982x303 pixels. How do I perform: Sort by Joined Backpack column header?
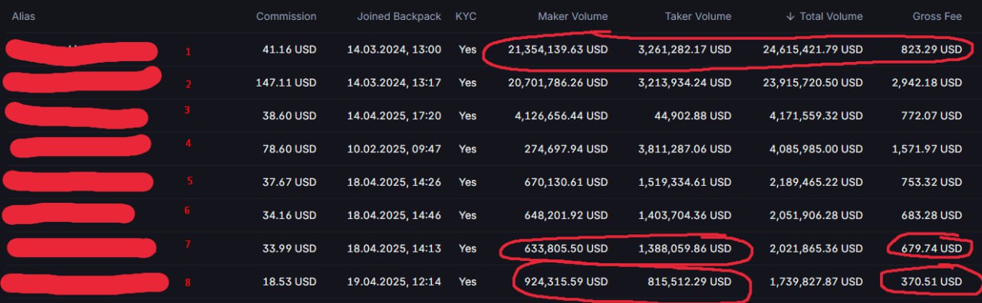[399, 16]
